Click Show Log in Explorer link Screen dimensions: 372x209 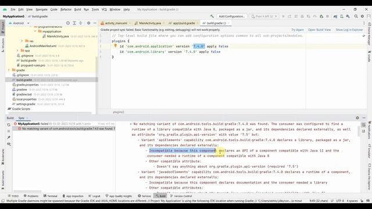pos(349,30)
